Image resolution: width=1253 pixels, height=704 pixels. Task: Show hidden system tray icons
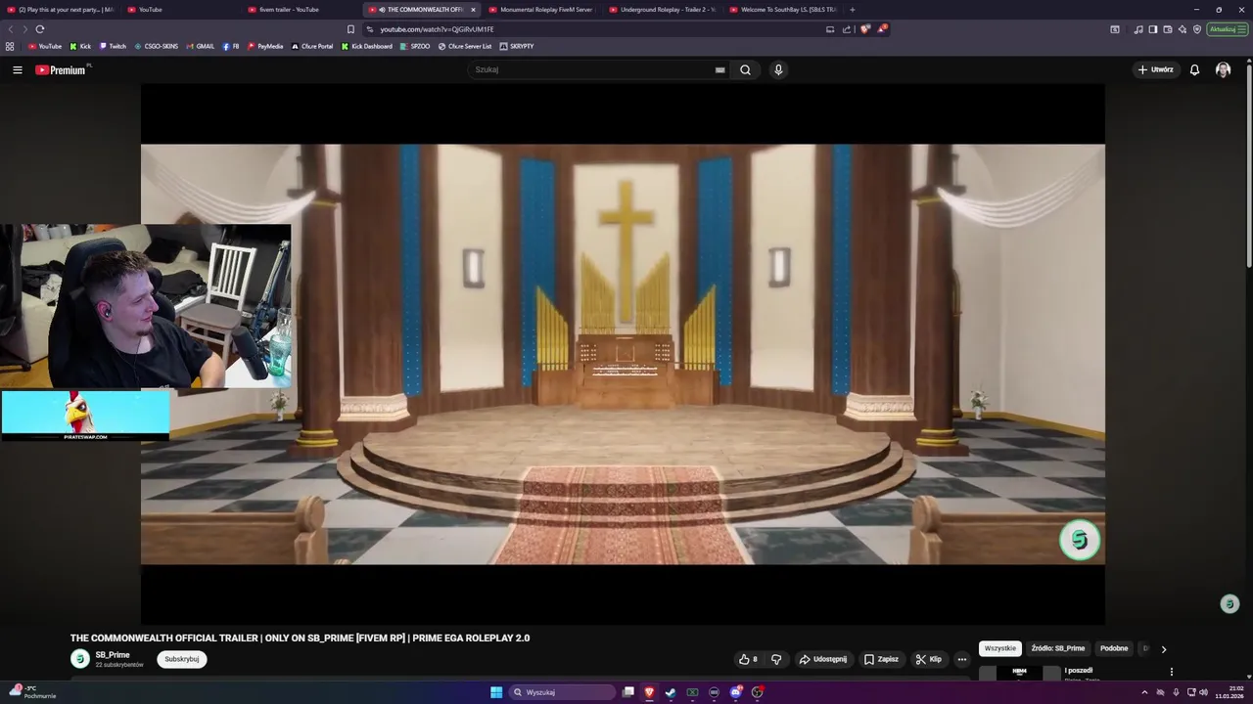tap(1144, 692)
